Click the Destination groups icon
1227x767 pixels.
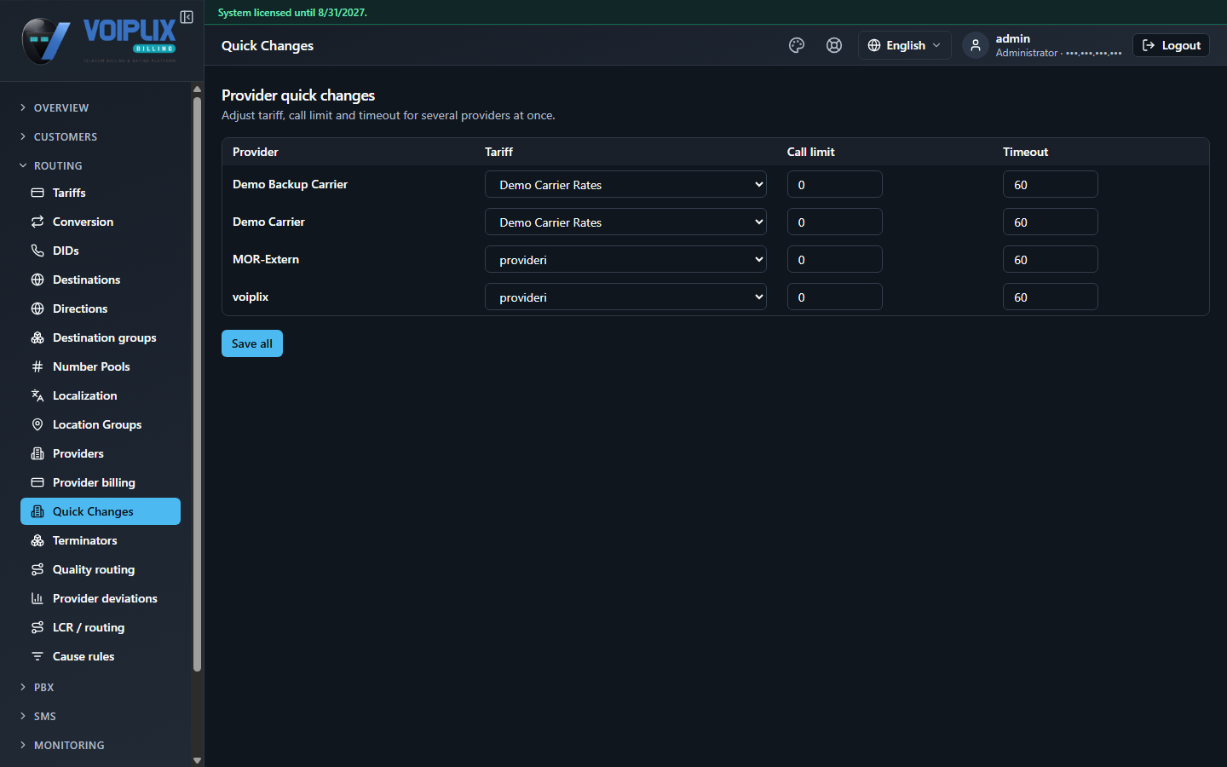pos(37,337)
